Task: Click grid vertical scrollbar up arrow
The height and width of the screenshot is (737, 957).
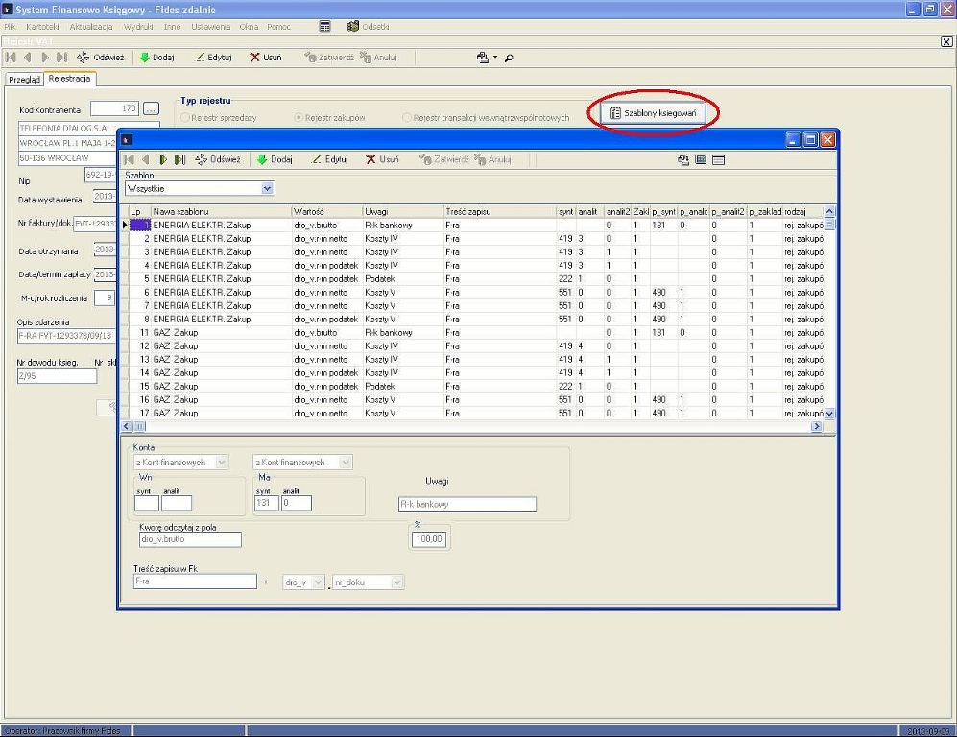Action: click(829, 212)
